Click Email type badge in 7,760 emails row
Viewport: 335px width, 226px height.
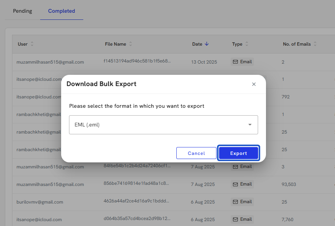coord(242,219)
